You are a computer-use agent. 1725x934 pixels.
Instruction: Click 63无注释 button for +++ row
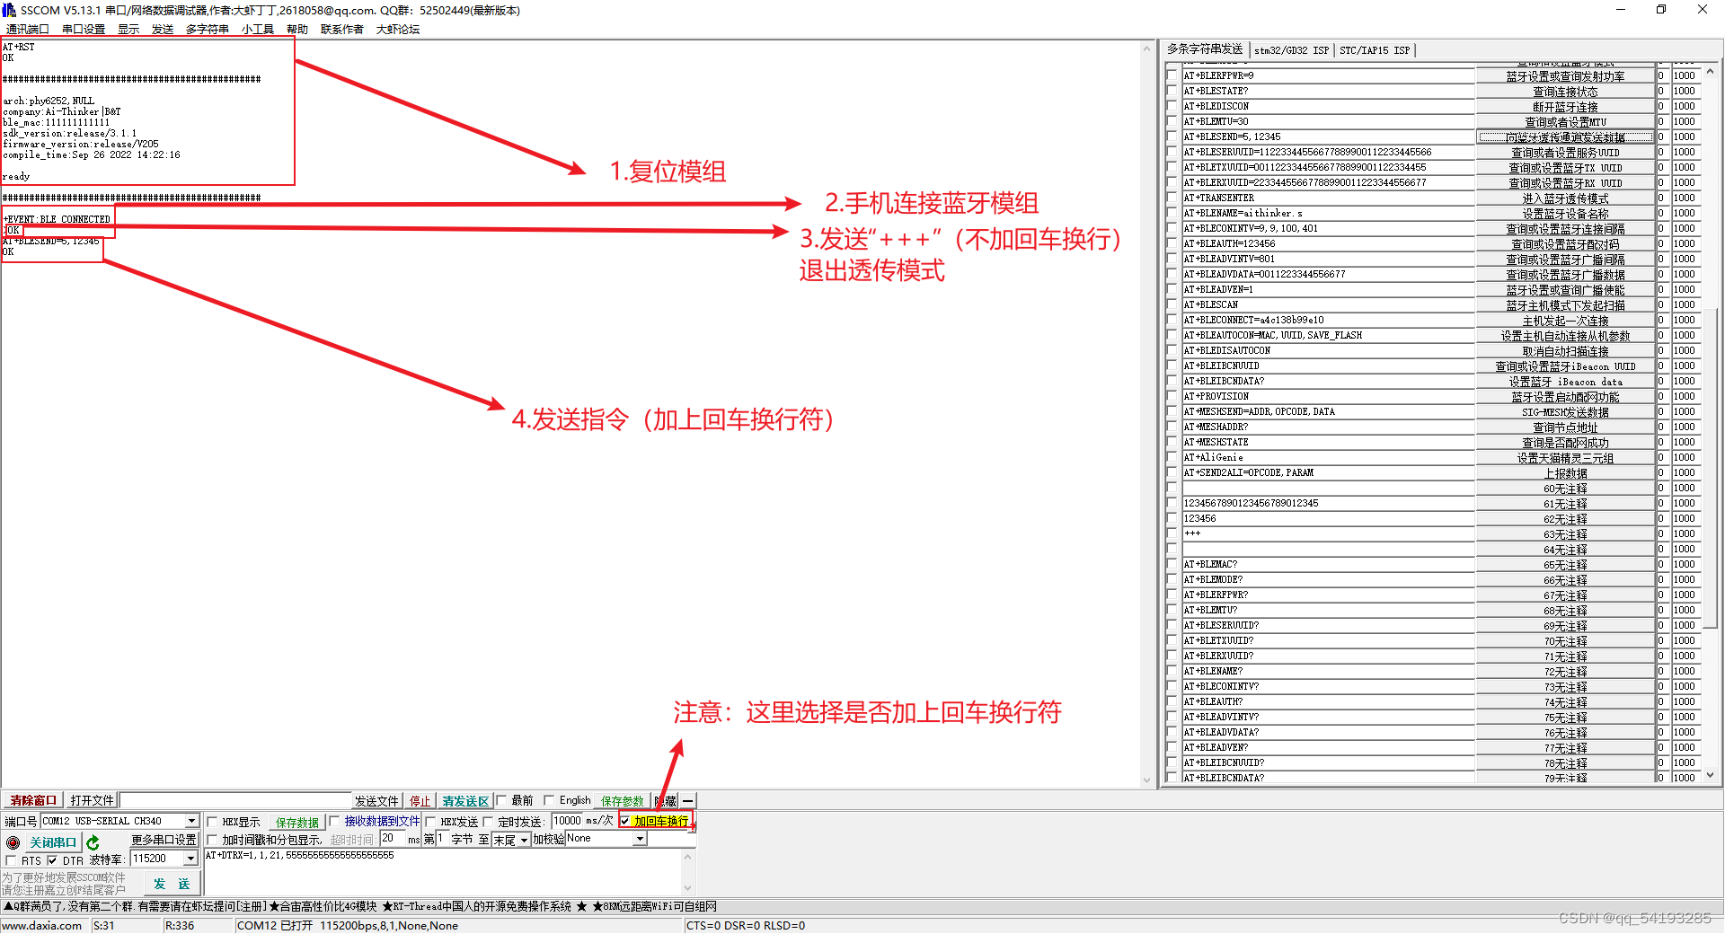coord(1565,534)
